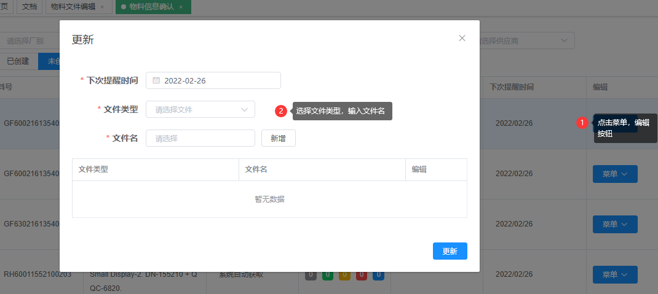Click the 下次提醒时间 date field showing 2022-02-26
The height and width of the screenshot is (294, 658).
click(213, 80)
